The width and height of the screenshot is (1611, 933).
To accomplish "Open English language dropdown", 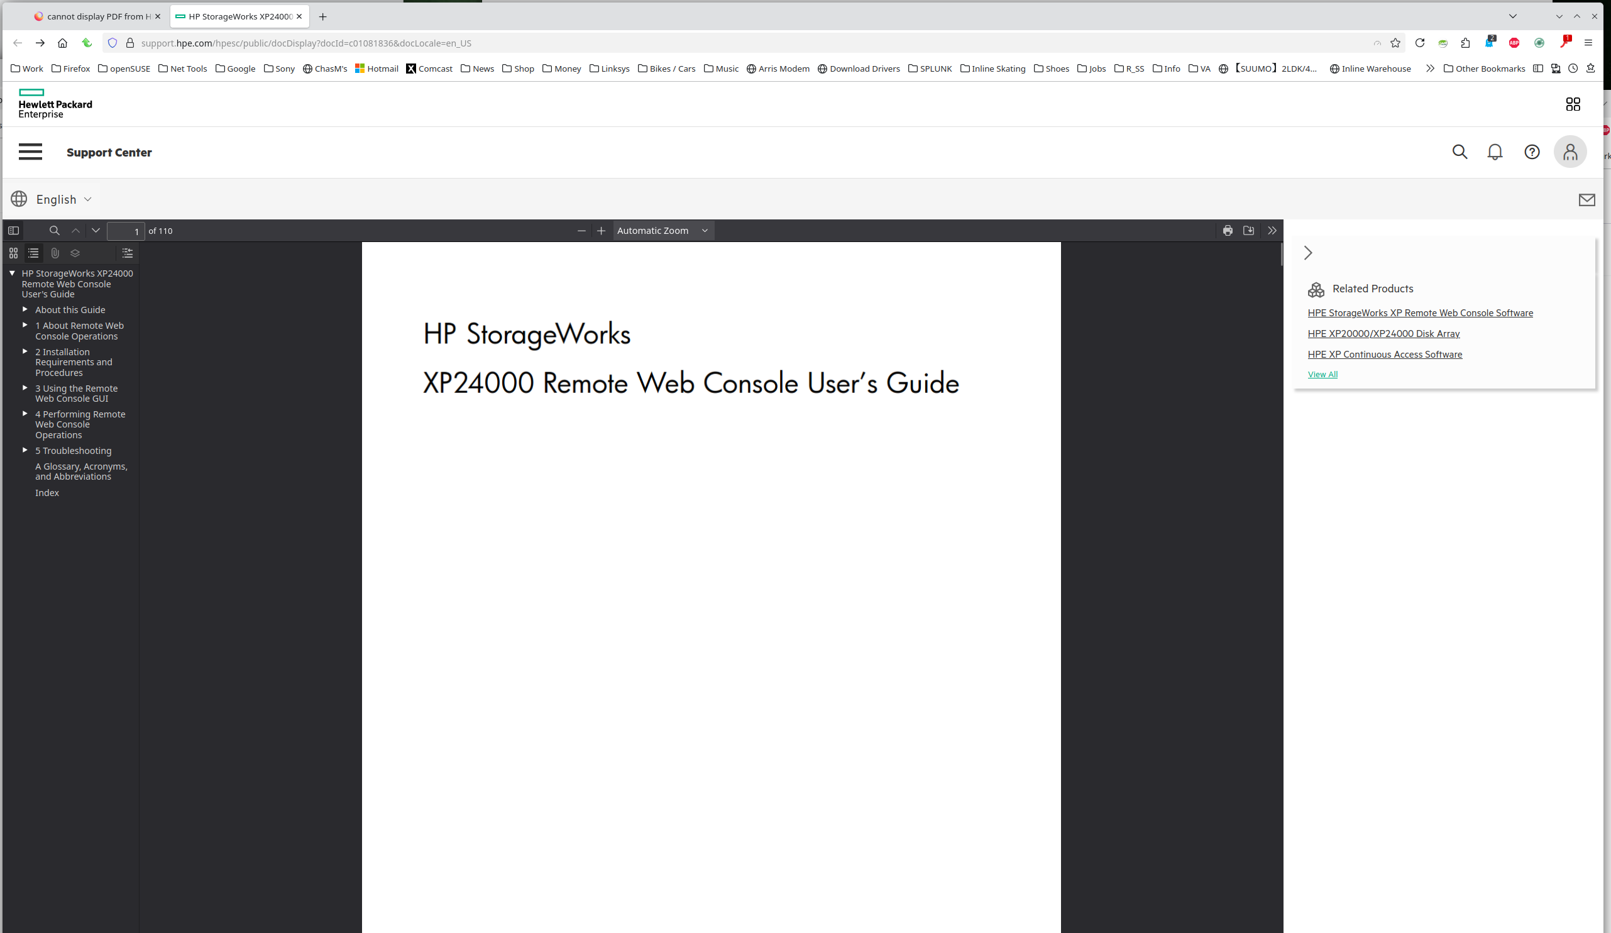I will coord(52,199).
